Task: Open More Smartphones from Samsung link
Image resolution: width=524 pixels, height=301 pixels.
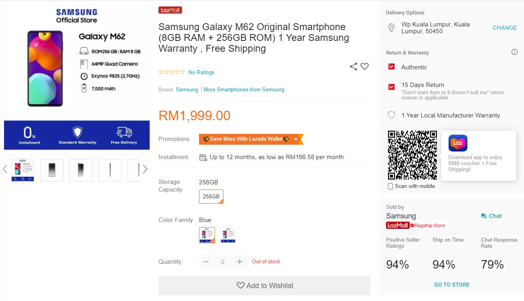Action: tap(244, 90)
